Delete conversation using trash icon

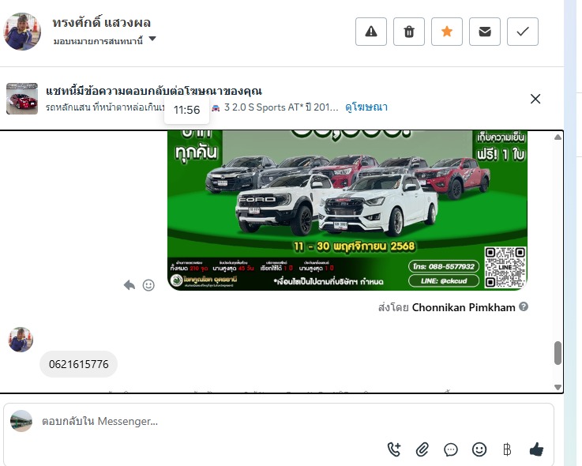pyautogui.click(x=408, y=32)
